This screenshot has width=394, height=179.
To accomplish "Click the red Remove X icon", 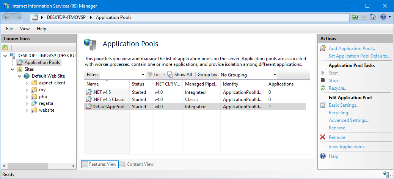I will (x=323, y=137).
